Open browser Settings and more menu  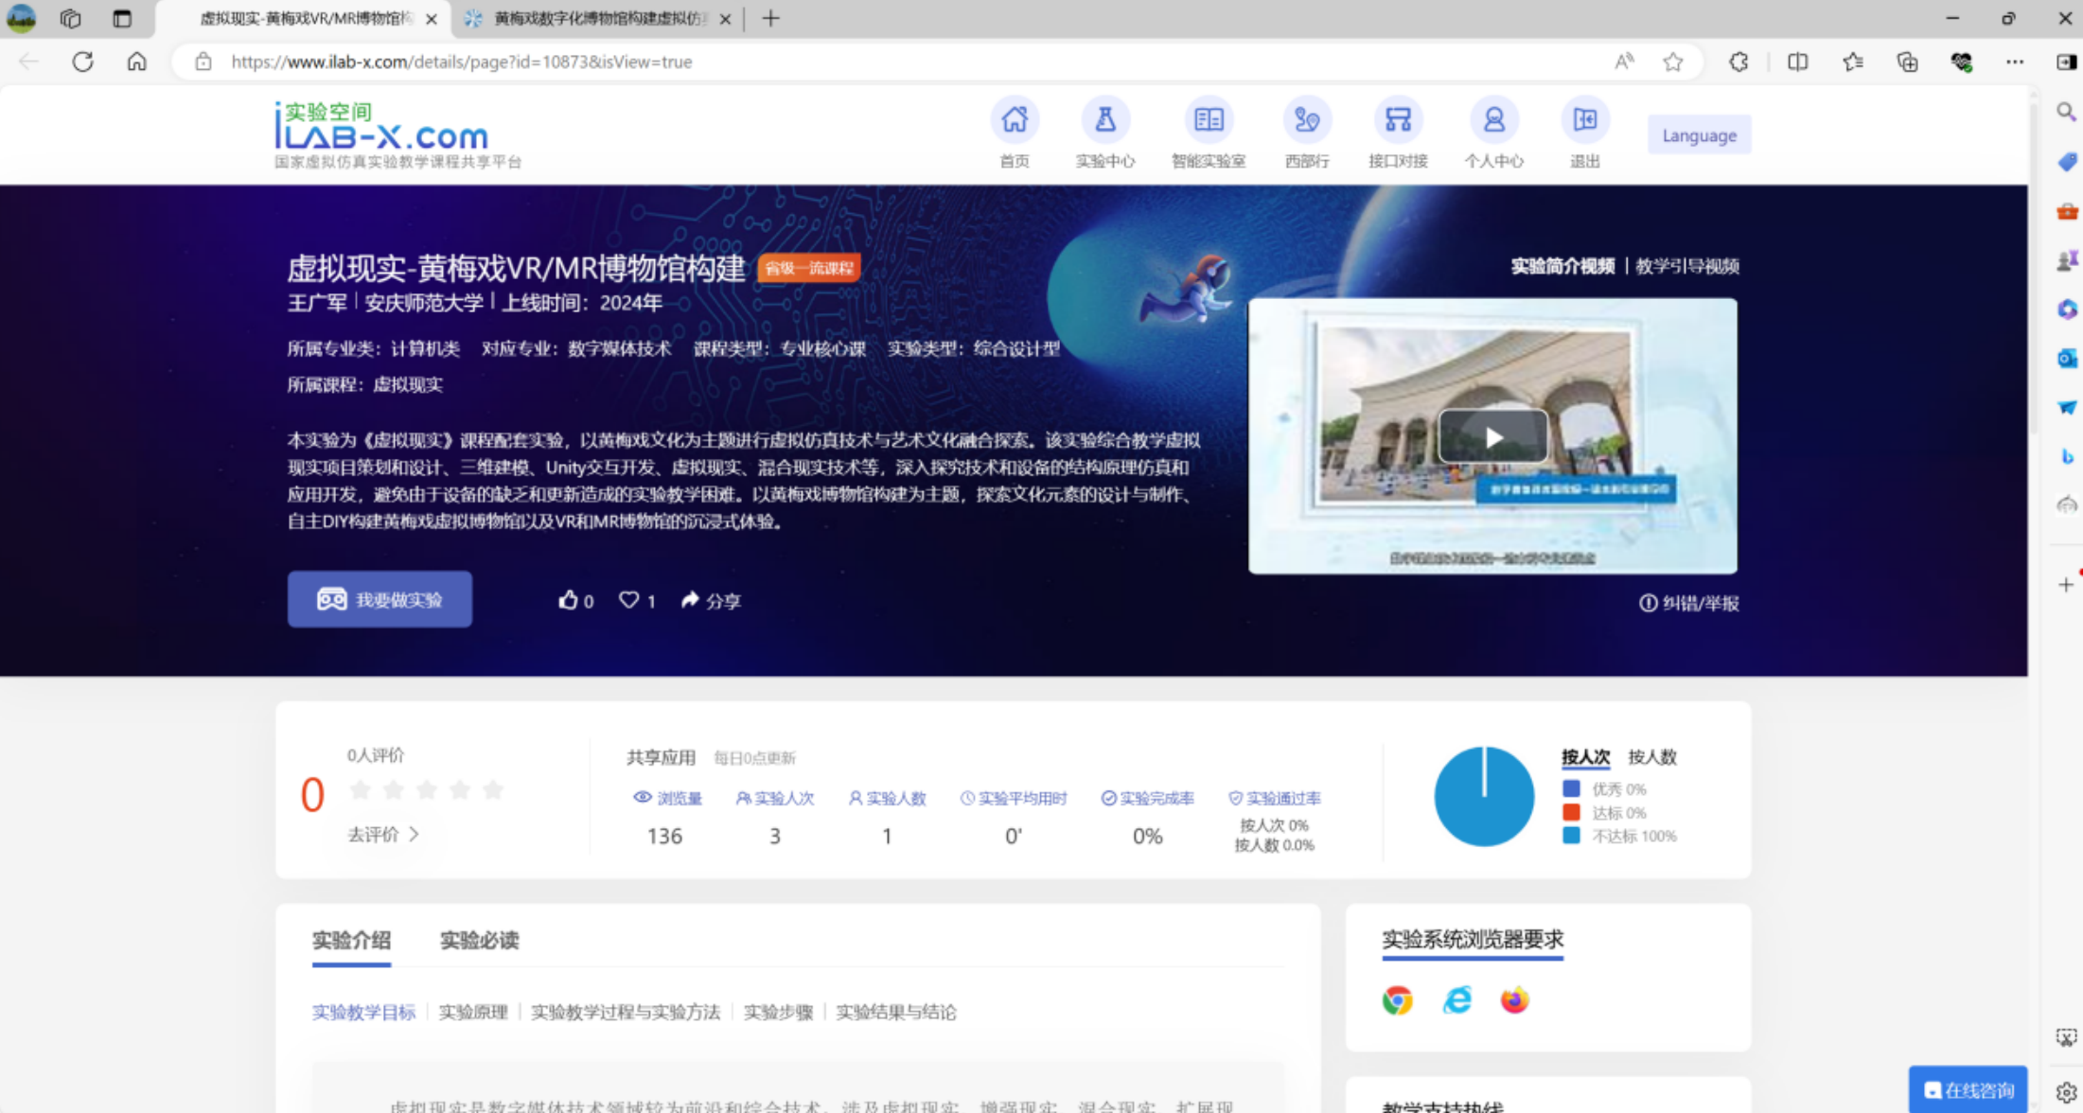[x=2014, y=62]
